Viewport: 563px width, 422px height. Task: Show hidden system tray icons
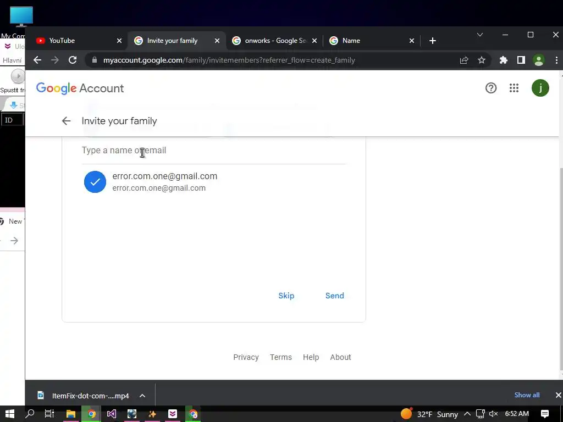click(x=467, y=414)
